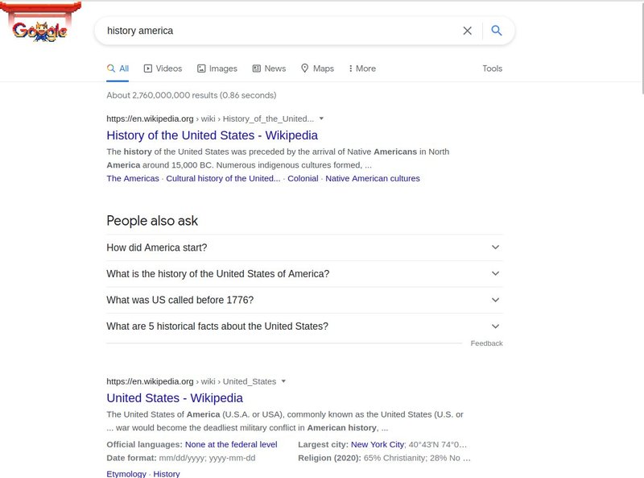Open United States - Wikipedia result
This screenshot has height=478, width=644.
click(175, 398)
